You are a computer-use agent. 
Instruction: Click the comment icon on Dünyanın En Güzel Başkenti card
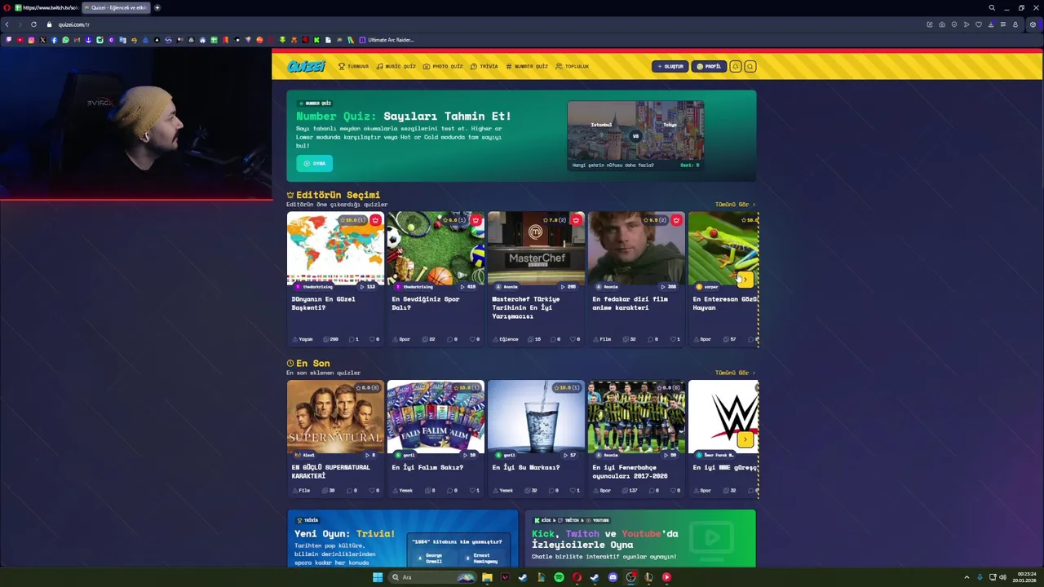point(353,339)
